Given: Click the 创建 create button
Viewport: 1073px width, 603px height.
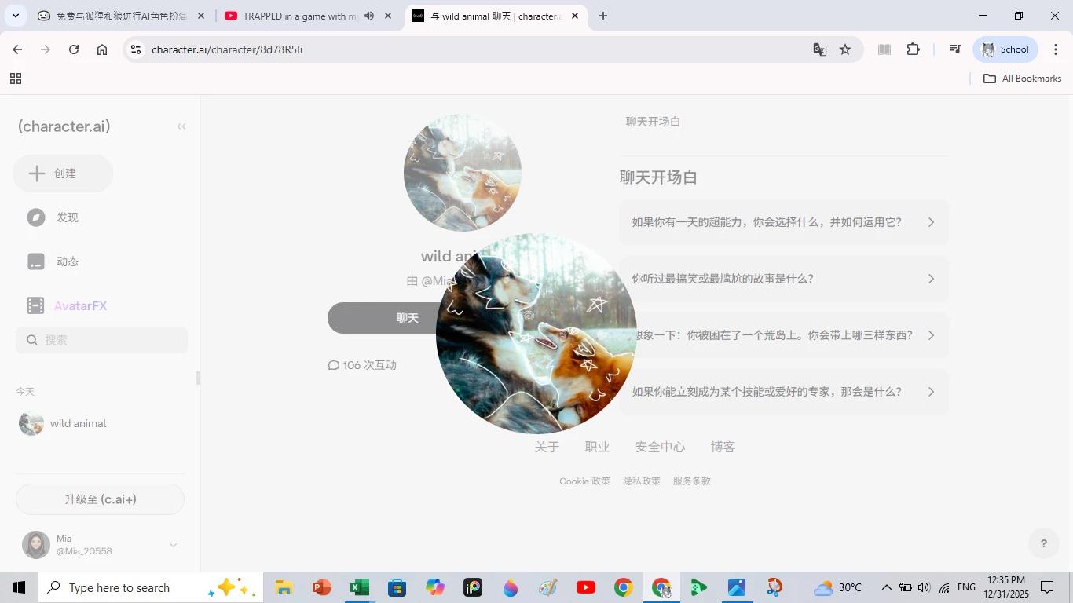Looking at the screenshot, I should pyautogui.click(x=63, y=174).
